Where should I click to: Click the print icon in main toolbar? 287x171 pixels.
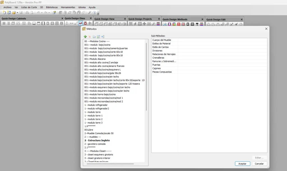click(x=27, y=13)
